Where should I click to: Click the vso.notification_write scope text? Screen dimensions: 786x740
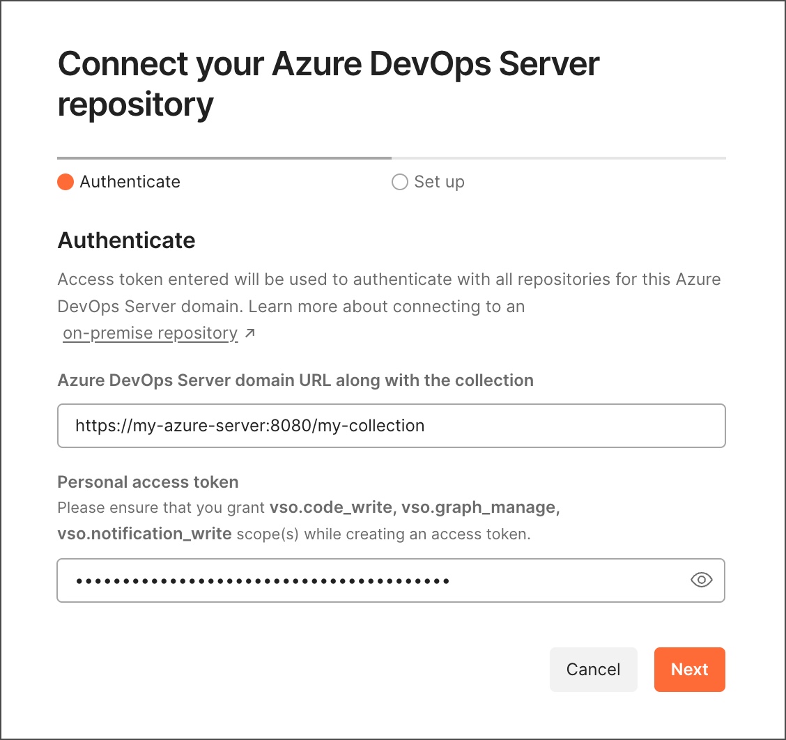tap(144, 534)
